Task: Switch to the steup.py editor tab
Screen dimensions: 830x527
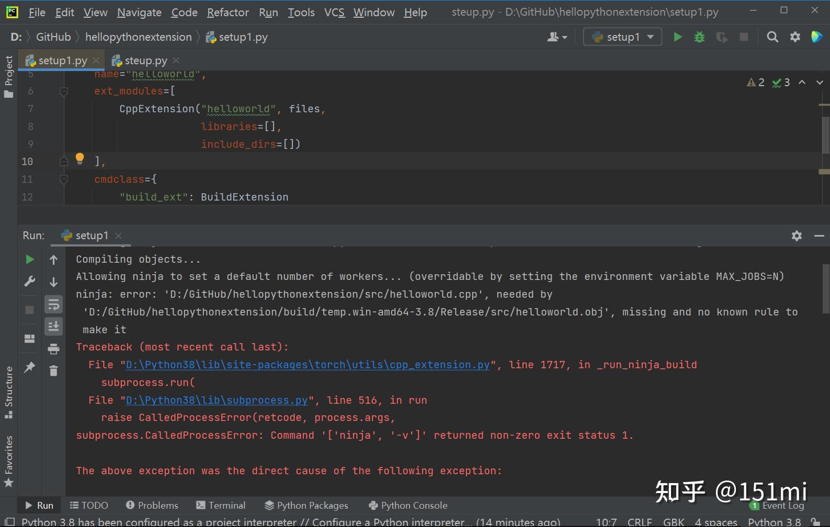Action: 145,61
